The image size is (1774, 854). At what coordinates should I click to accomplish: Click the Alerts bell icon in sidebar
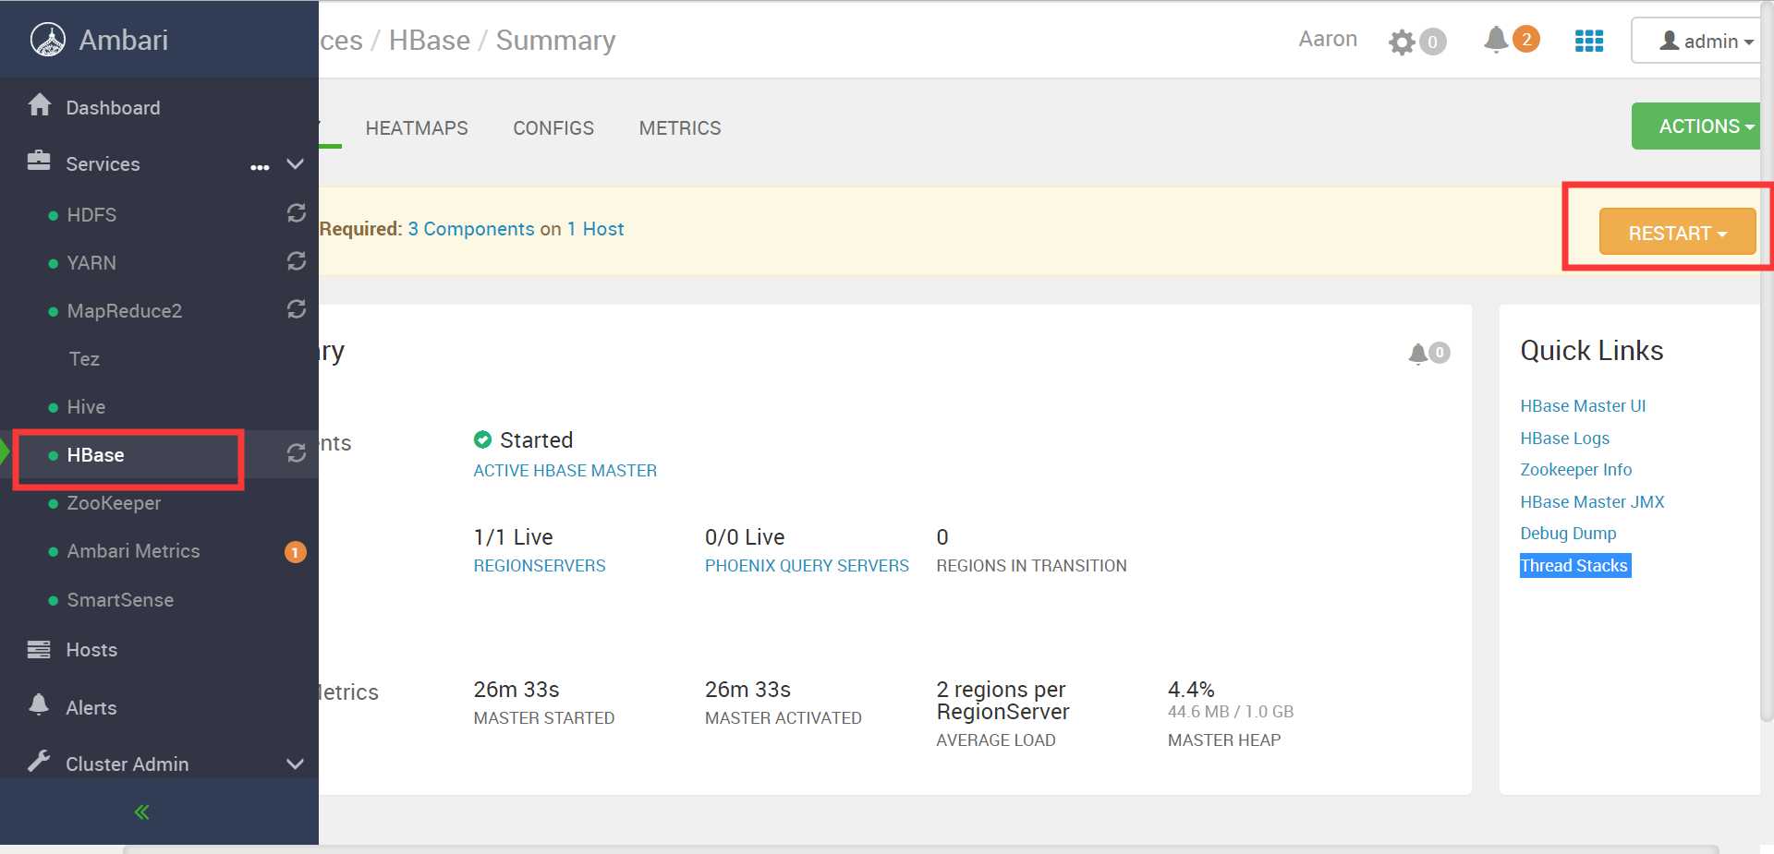click(39, 704)
